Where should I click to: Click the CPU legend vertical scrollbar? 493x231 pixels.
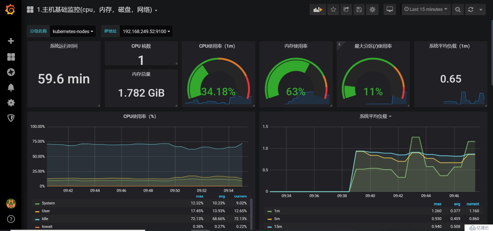pos(251,214)
